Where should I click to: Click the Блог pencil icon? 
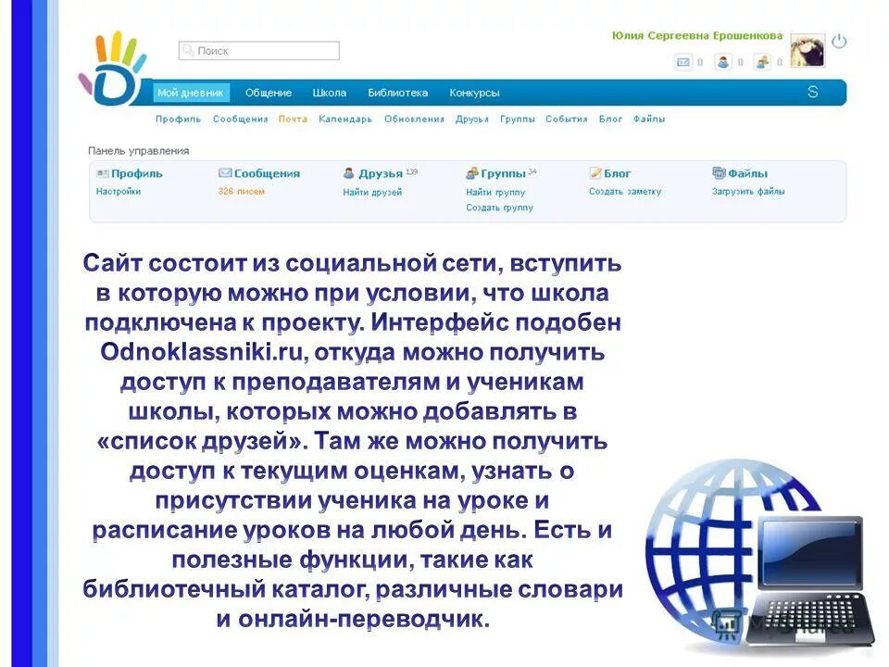tap(594, 172)
